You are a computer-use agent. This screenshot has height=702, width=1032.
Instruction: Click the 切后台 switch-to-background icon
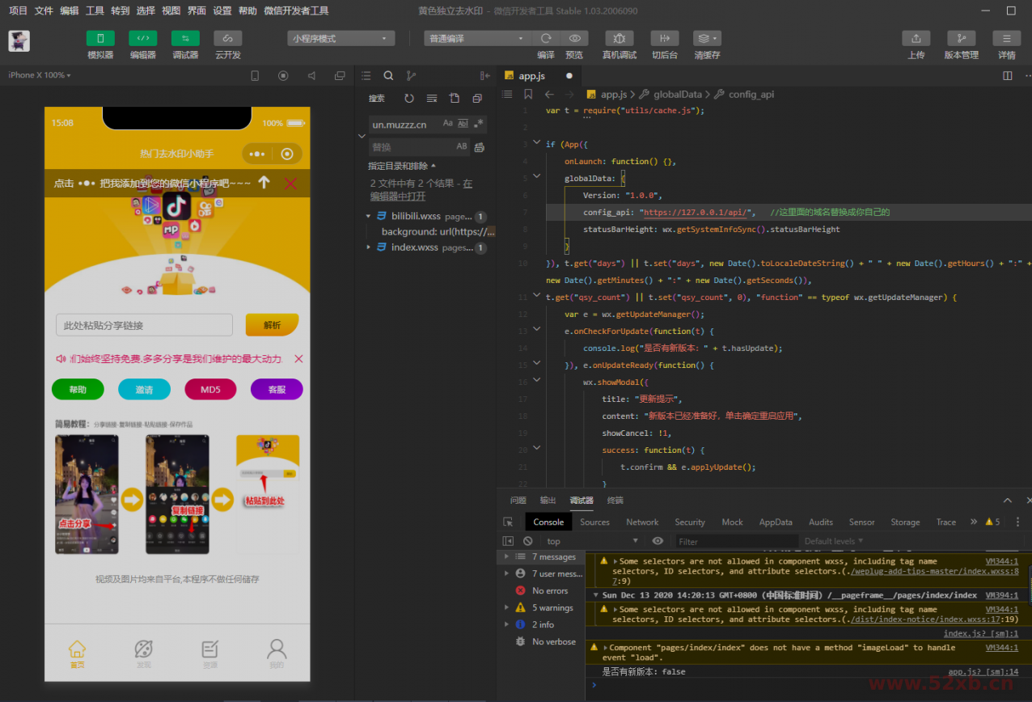coord(664,38)
